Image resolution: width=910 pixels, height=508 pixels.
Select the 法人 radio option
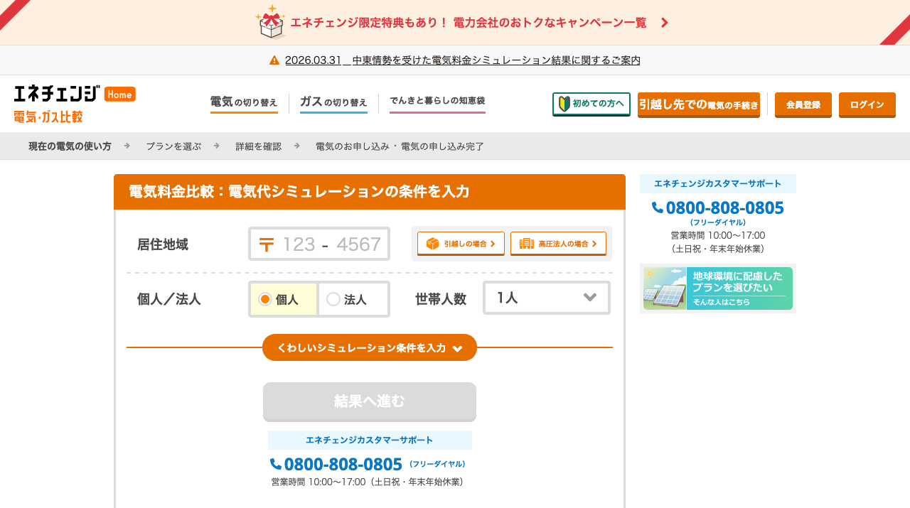tap(353, 299)
